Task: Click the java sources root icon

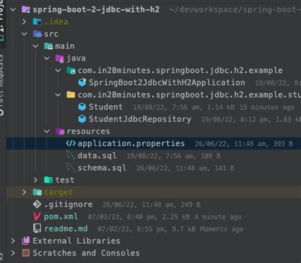Action: coord(60,58)
